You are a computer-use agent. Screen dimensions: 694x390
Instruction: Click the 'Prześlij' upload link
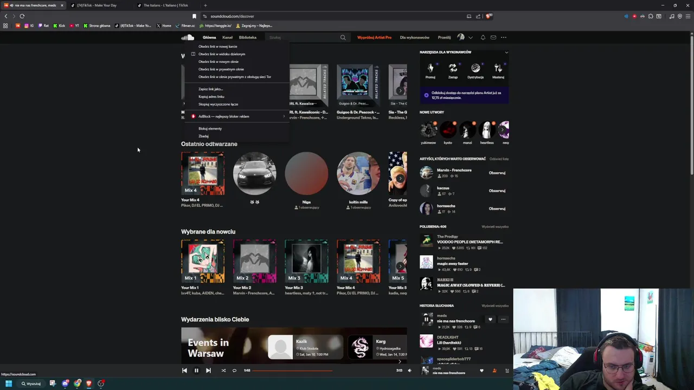pyautogui.click(x=444, y=37)
